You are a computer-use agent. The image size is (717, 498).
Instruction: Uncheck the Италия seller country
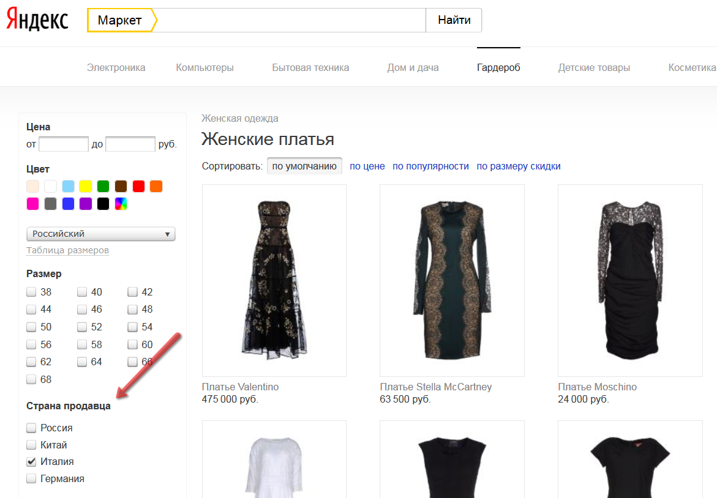pyautogui.click(x=31, y=461)
